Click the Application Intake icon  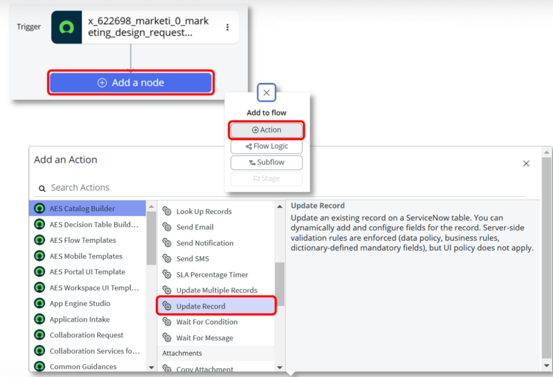tap(40, 319)
